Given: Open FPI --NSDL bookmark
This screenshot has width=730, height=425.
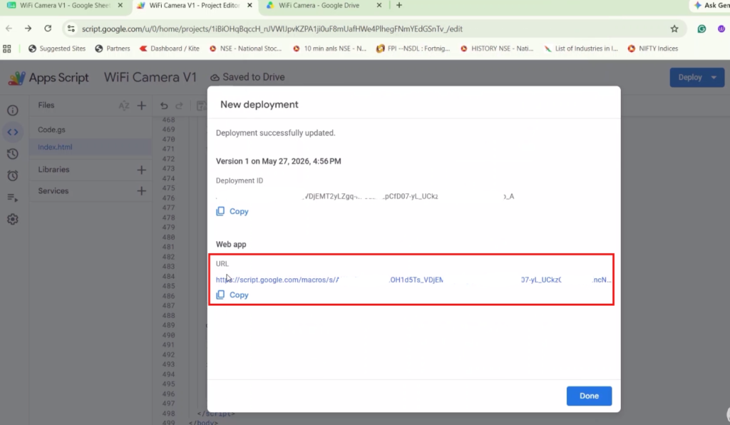Looking at the screenshot, I should click(x=413, y=48).
